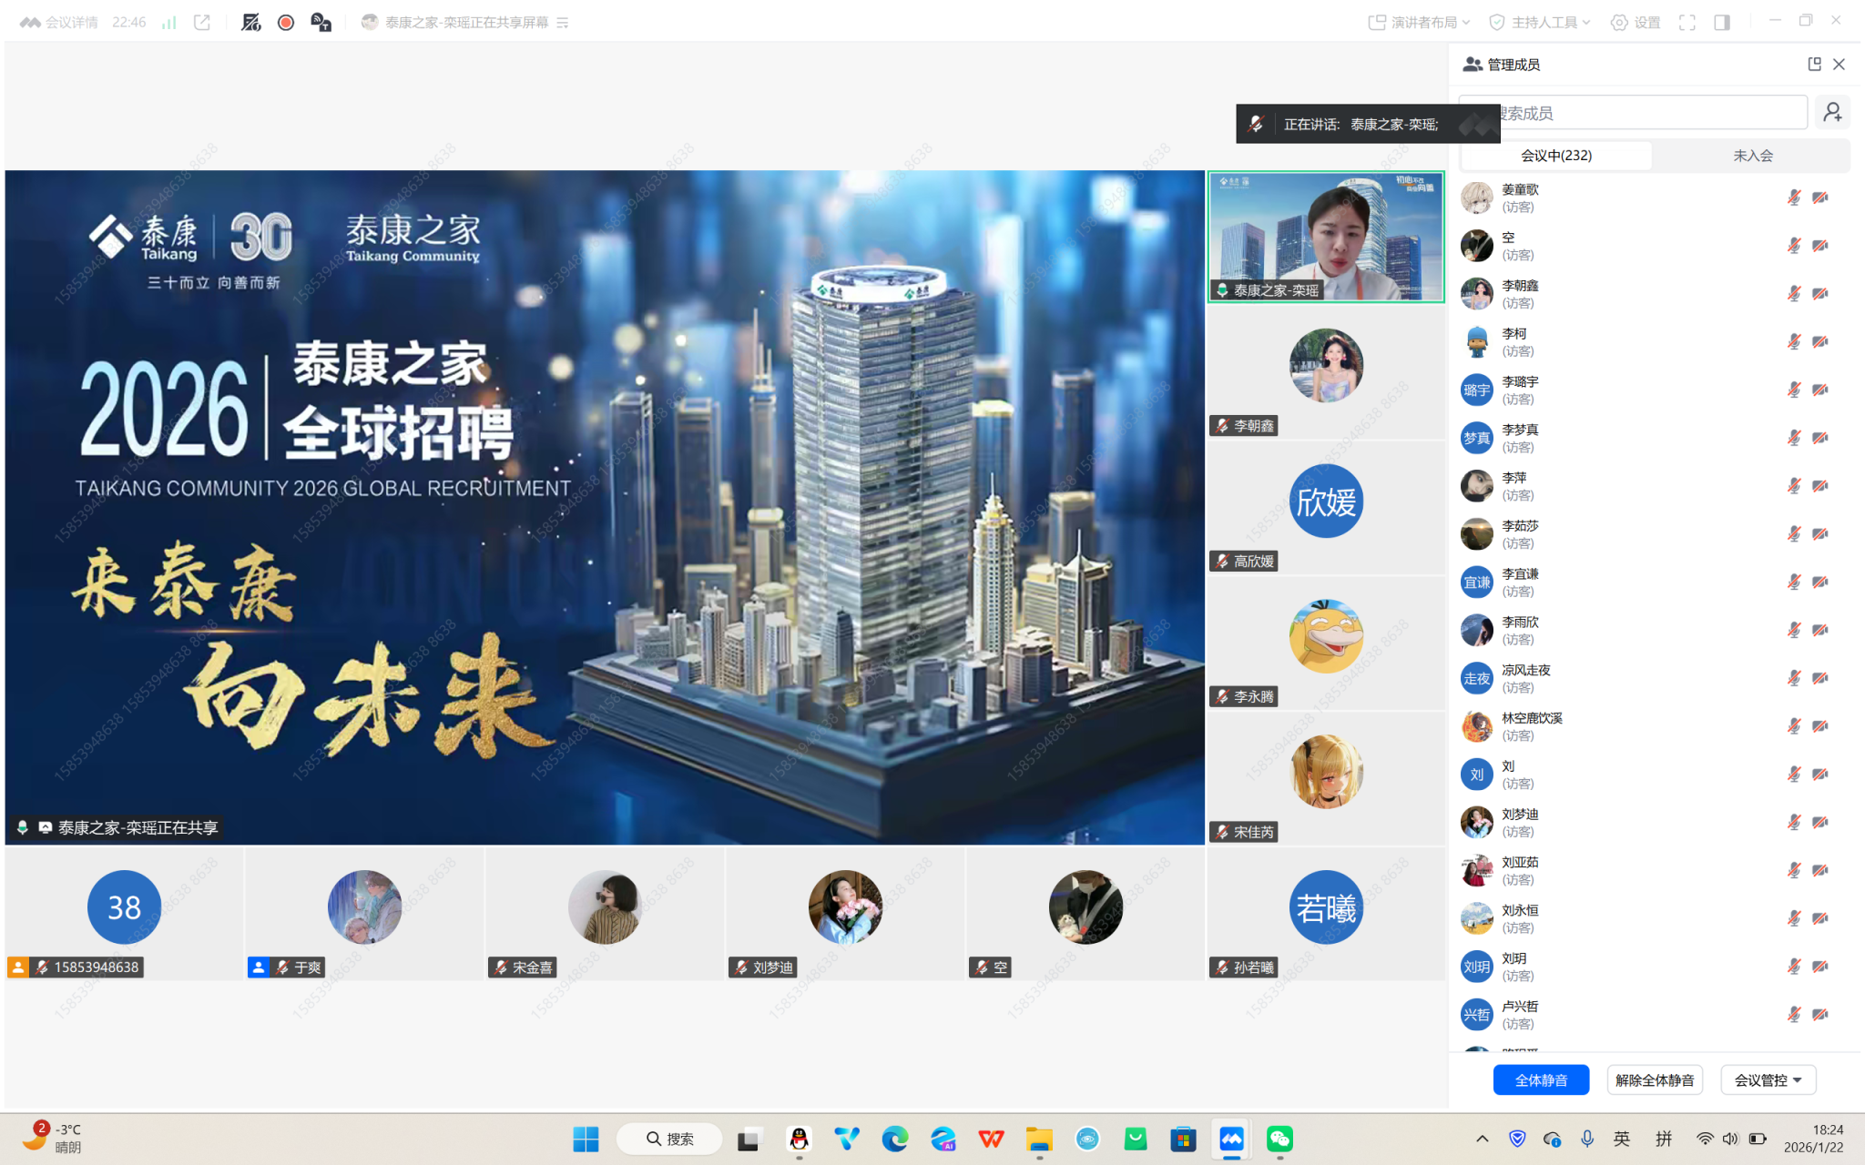
Task: Click the network signal strength icon
Action: point(169,23)
